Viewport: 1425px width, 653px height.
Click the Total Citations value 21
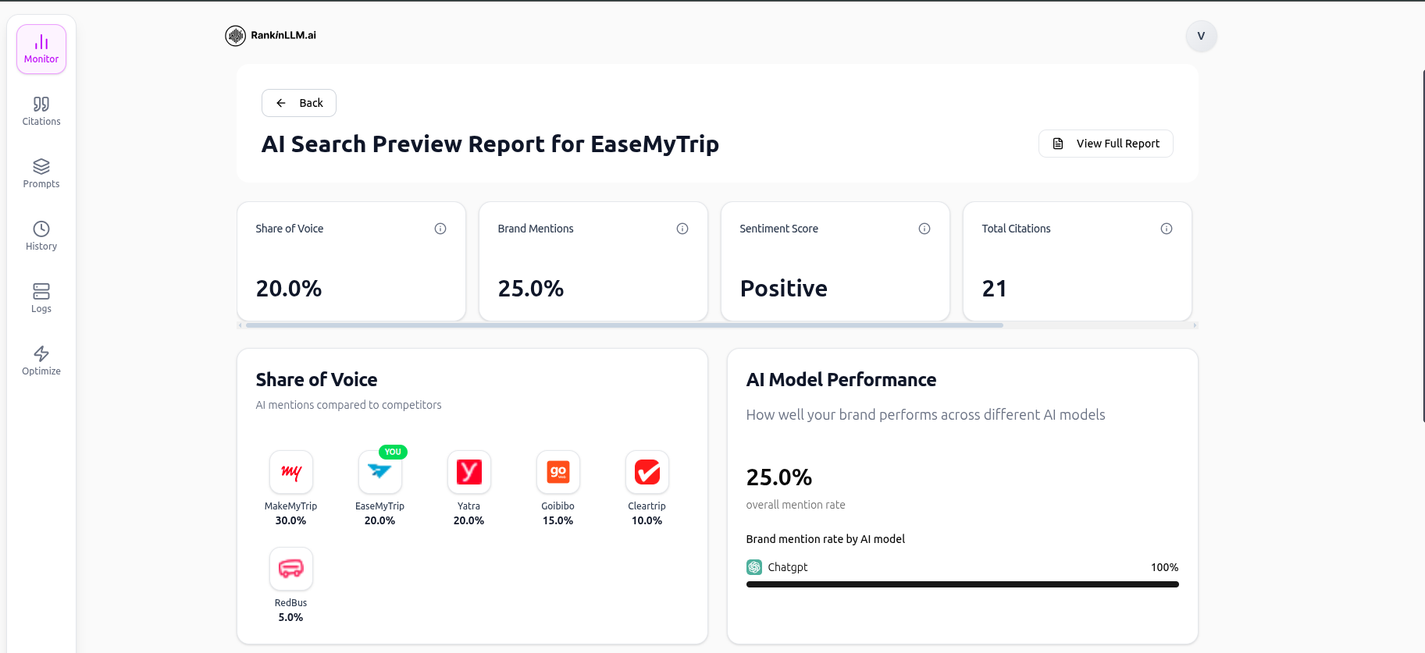[994, 289]
